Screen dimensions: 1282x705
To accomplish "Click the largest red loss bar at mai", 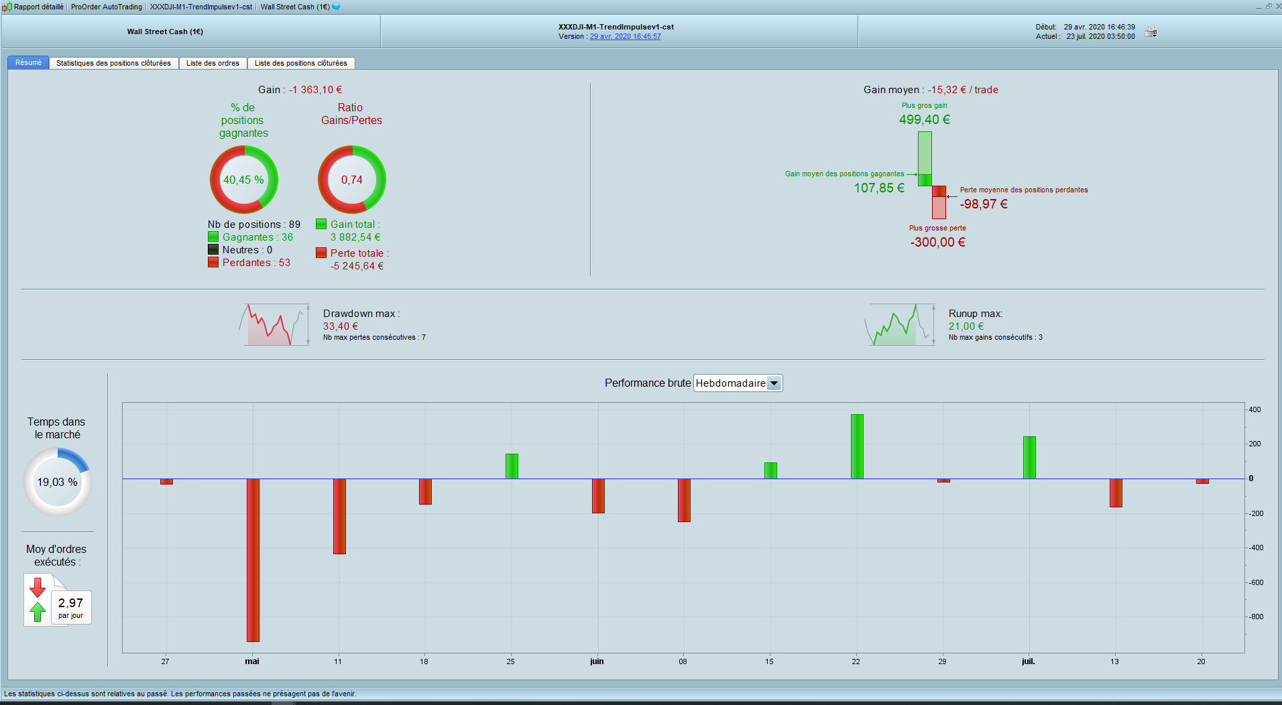I will [x=253, y=560].
